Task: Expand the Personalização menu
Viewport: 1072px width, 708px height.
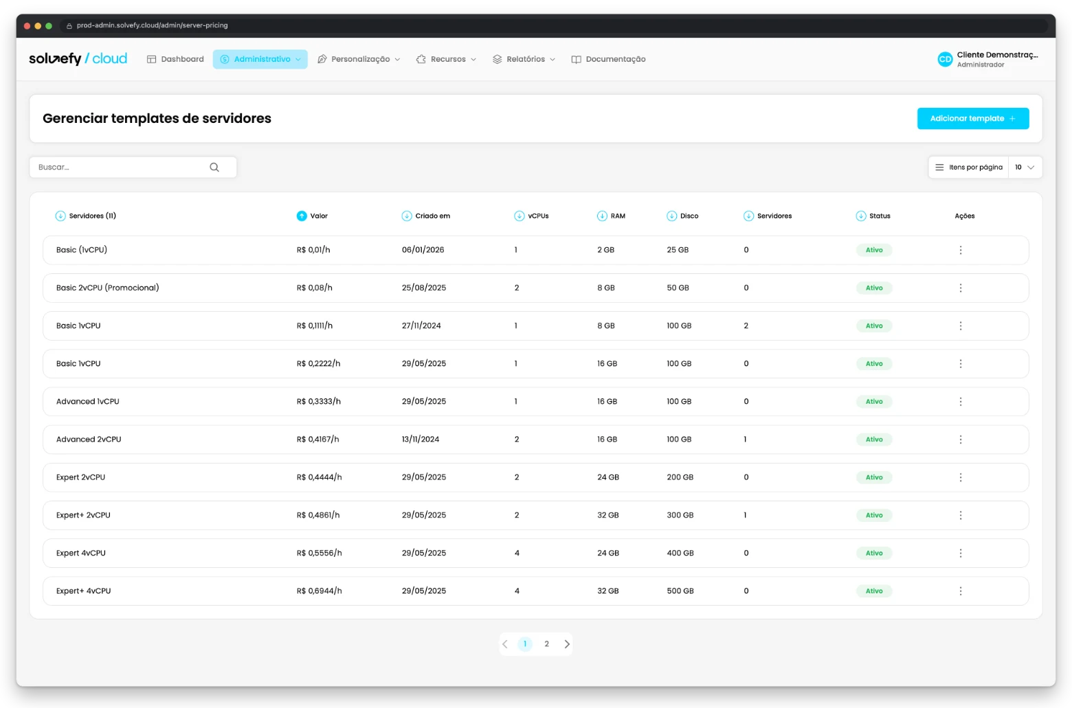Action: click(359, 59)
